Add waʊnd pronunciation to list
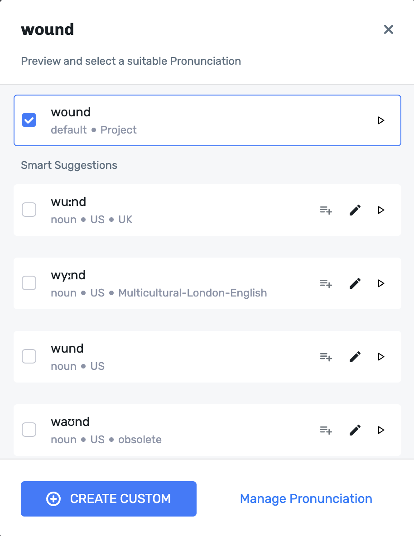The image size is (414, 536). point(326,430)
